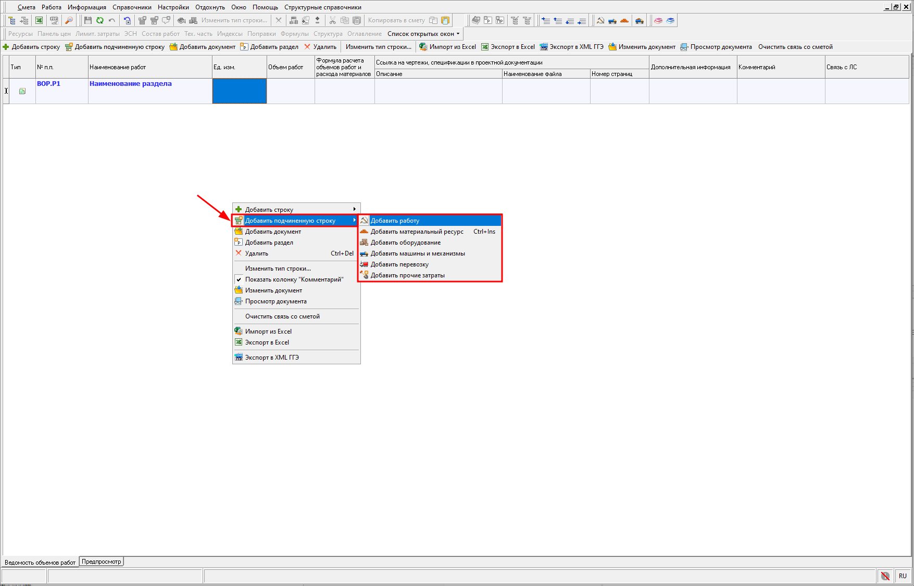The height and width of the screenshot is (586, 914).
Task: Open the Справочники menu
Action: pos(132,7)
